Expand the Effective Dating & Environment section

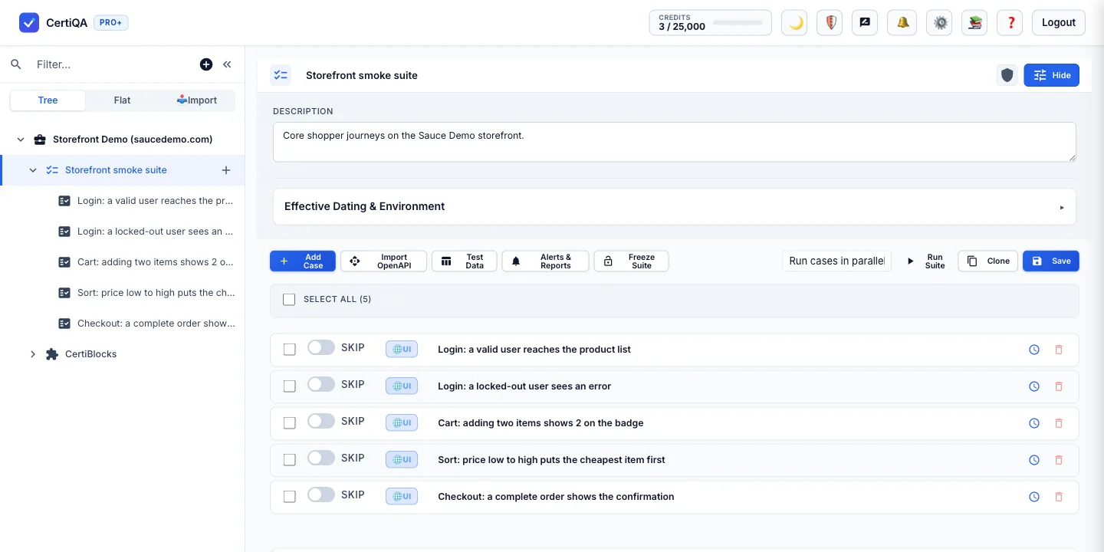(675, 206)
